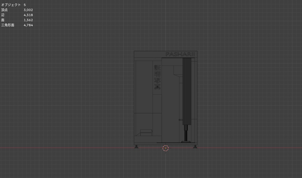
Task: Click the オブジェクト count value 5
Action: click(x=25, y=5)
